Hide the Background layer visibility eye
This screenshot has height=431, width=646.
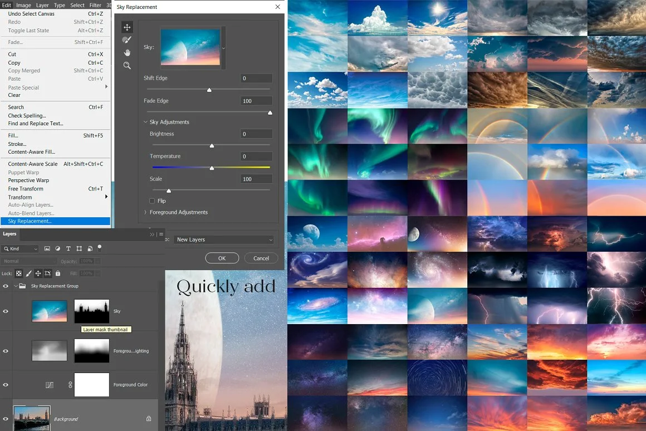coord(6,419)
